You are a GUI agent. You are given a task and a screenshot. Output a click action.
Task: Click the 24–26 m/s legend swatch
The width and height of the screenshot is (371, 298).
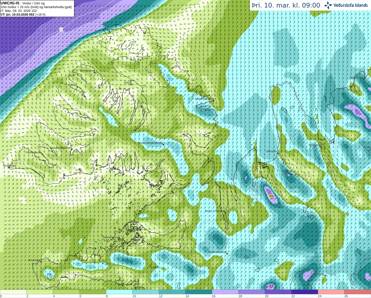[x=331, y=292]
